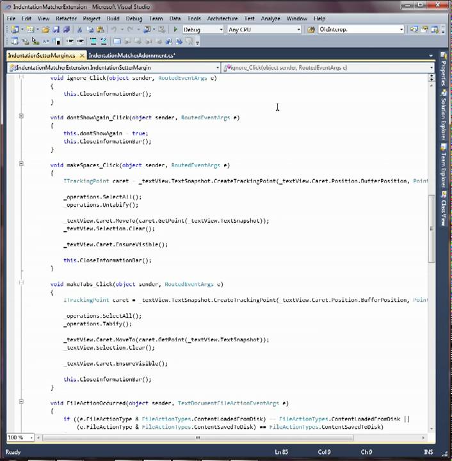The height and width of the screenshot is (461, 452).
Task: Click the Navigate Backward icon
Action: pos(147,29)
